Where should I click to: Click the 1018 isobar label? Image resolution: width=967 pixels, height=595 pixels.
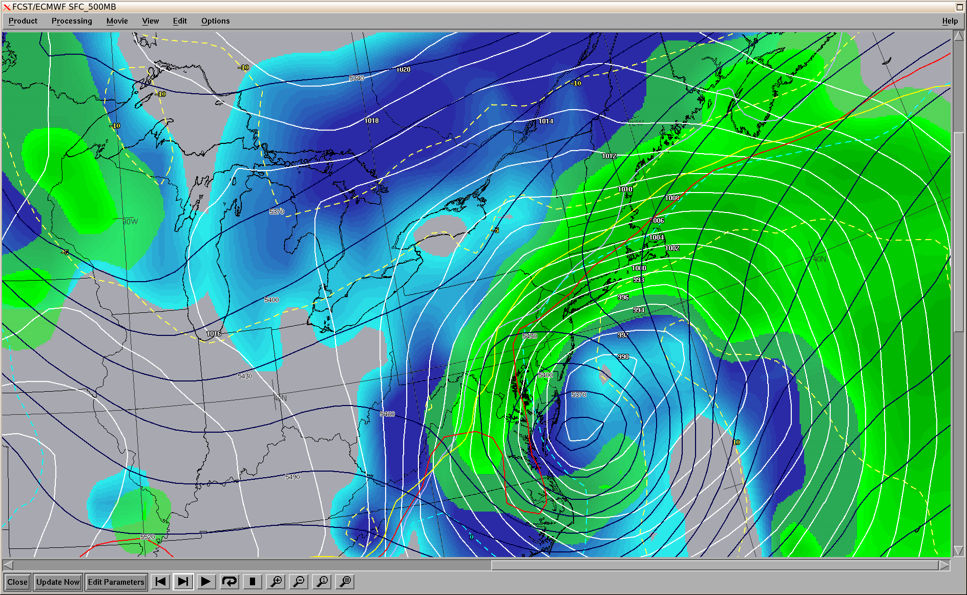[x=372, y=121]
